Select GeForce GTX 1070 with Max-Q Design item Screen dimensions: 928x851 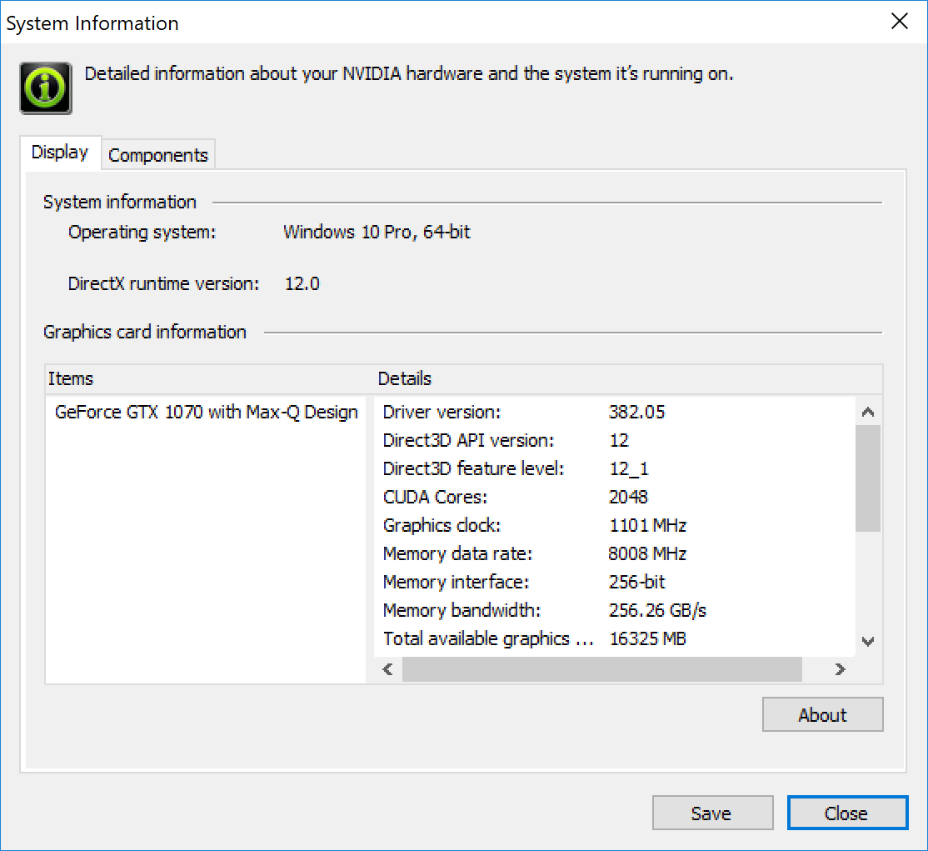(x=206, y=413)
